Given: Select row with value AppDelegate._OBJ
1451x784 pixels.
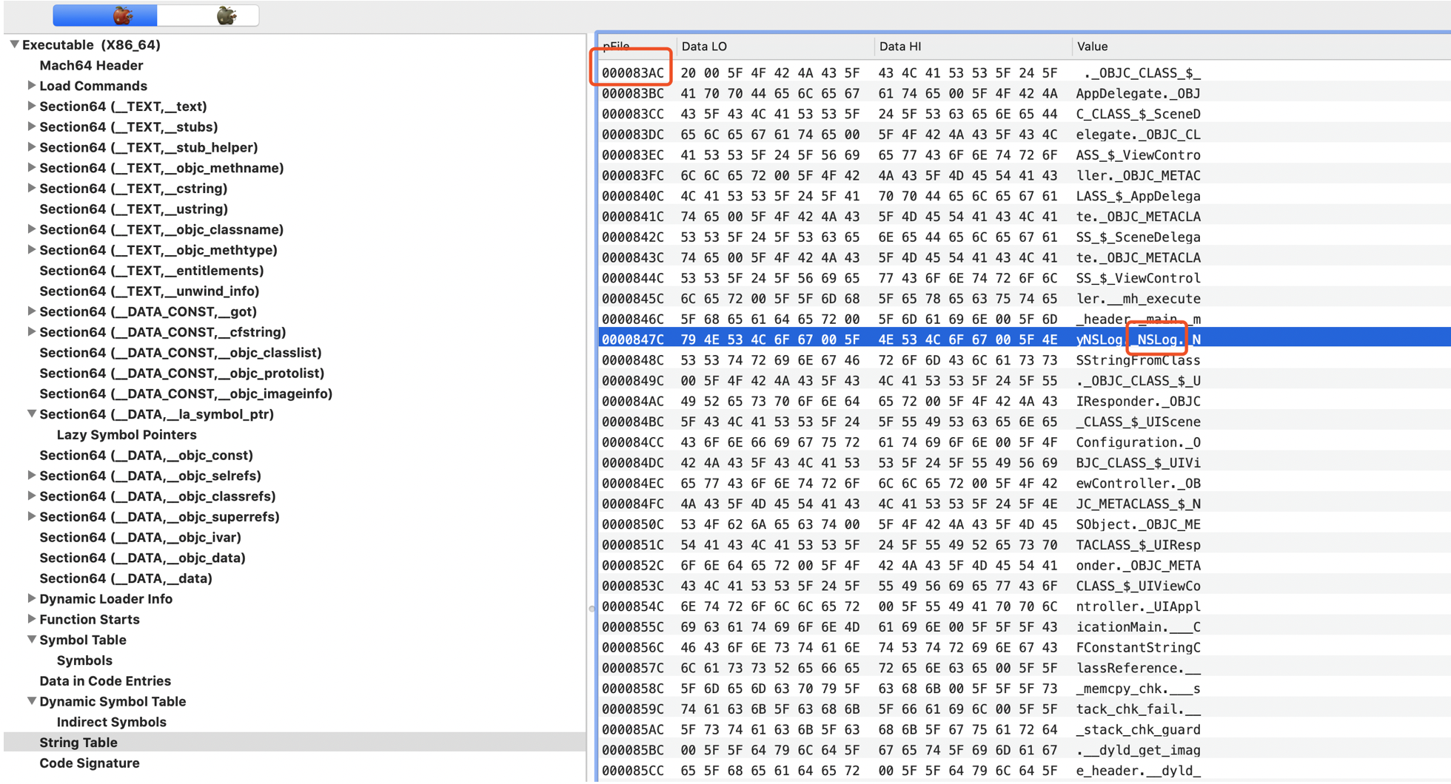Looking at the screenshot, I should (1025, 93).
